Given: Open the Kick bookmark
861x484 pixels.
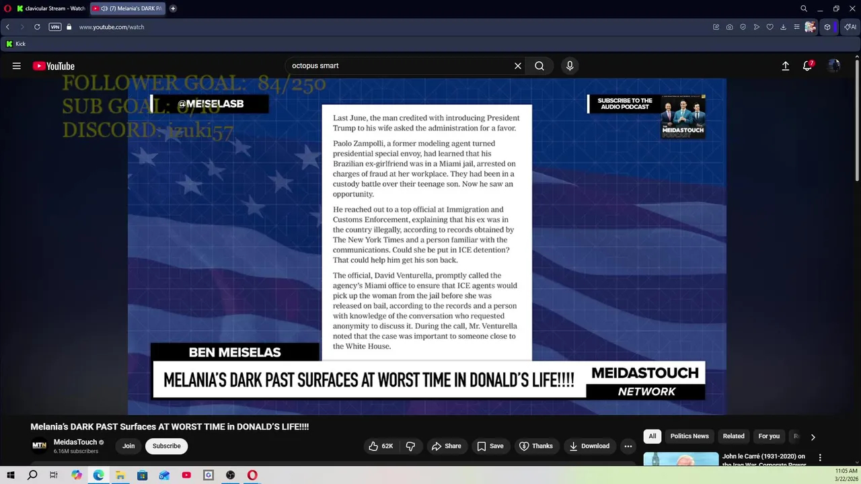Looking at the screenshot, I should click(15, 44).
